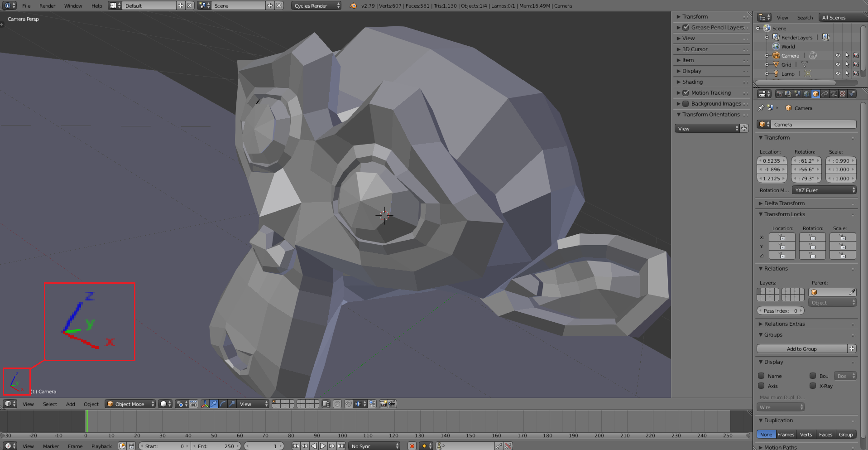Click the Start frame field
Image resolution: width=868 pixels, height=450 pixels.
coord(164,446)
